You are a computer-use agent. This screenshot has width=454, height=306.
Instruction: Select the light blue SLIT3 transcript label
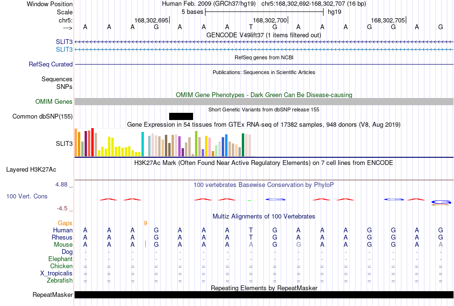click(65, 49)
